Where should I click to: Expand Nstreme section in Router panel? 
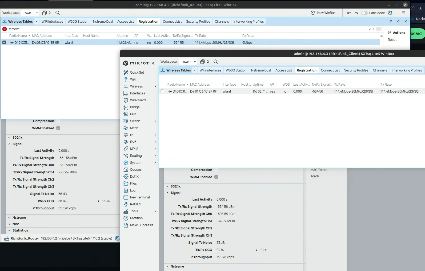(9, 218)
